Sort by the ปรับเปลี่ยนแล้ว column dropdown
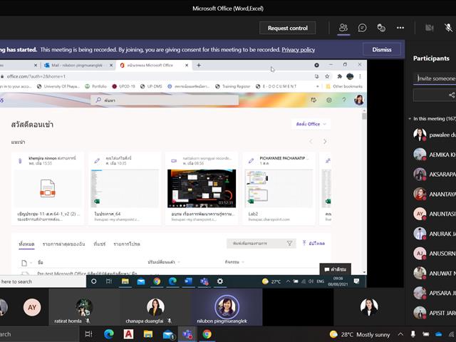 [164, 262]
